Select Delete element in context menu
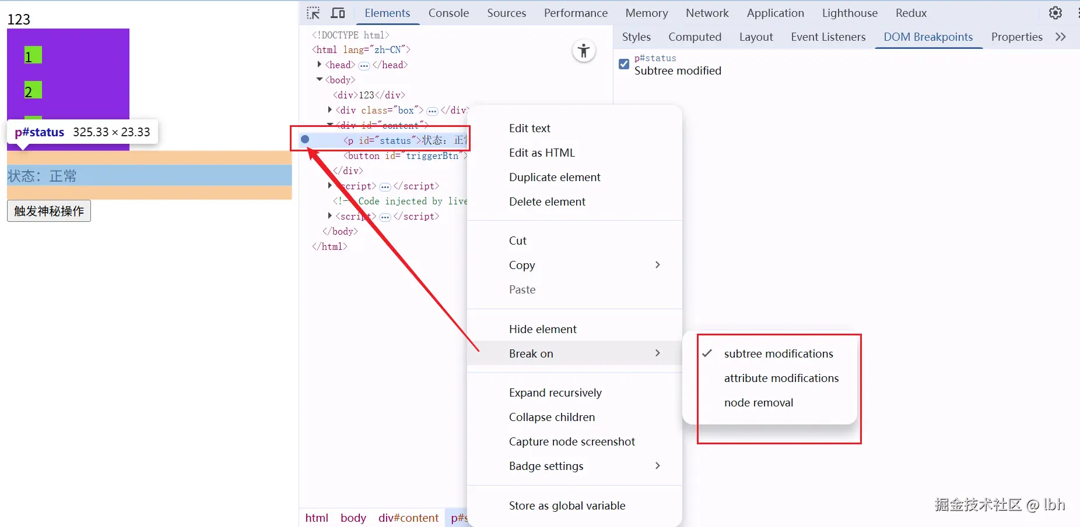Screen dimensions: 1080x527 coord(574,201)
